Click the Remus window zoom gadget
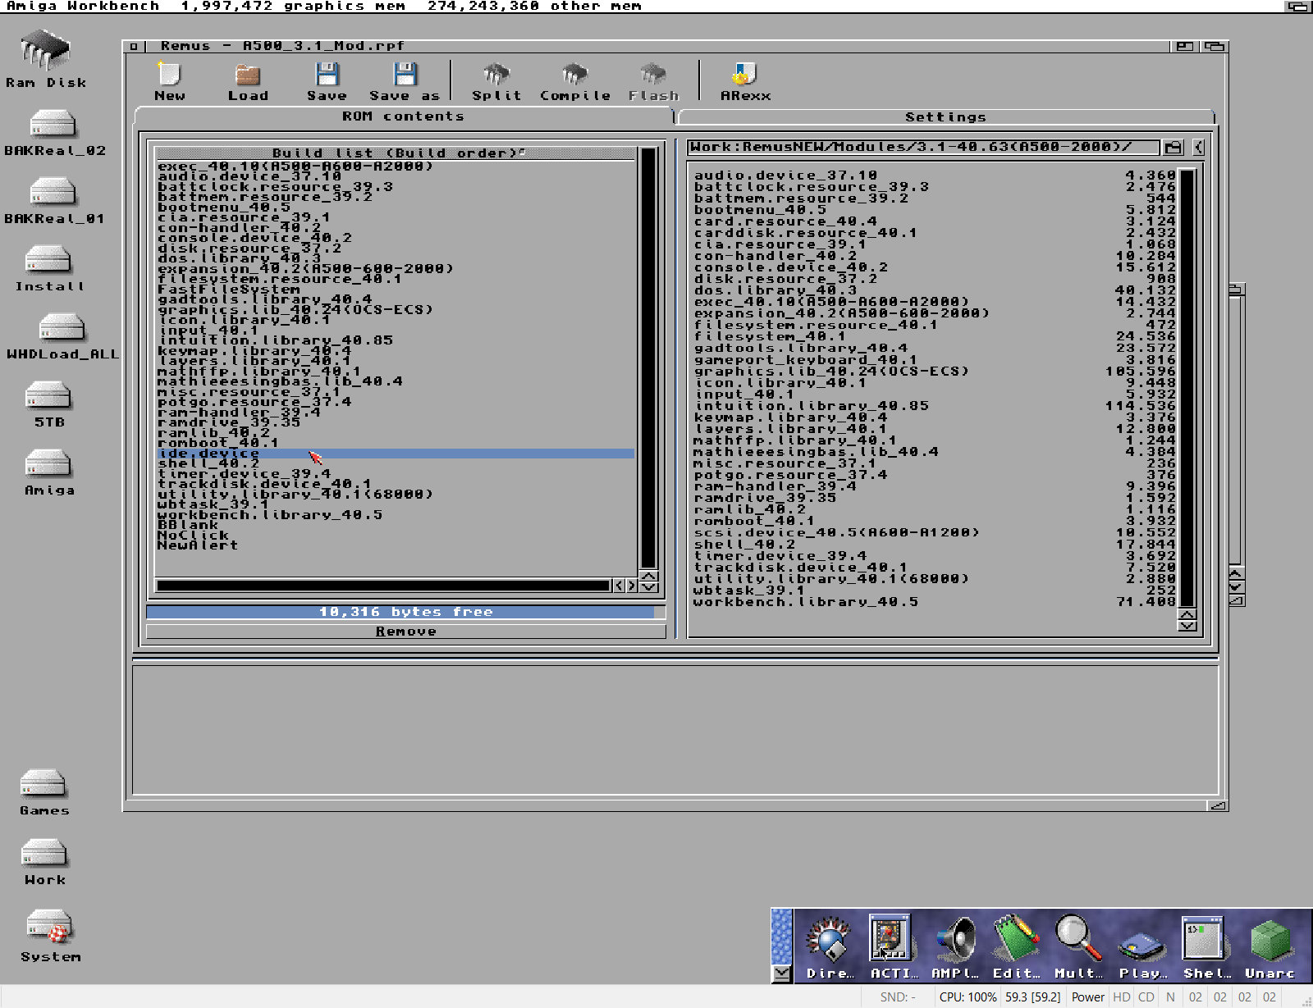The width and height of the screenshot is (1313, 1008). [1185, 47]
